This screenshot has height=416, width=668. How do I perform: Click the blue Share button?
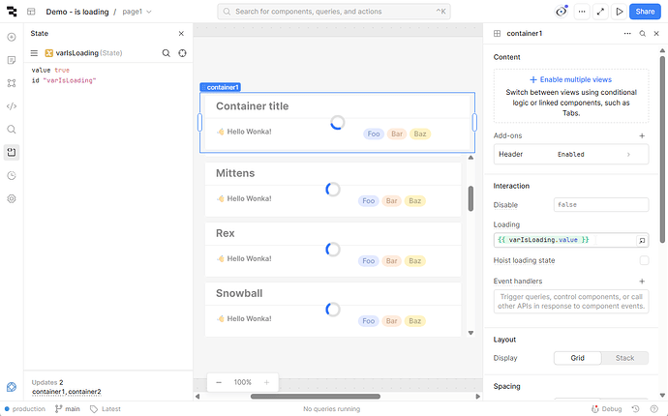[644, 12]
